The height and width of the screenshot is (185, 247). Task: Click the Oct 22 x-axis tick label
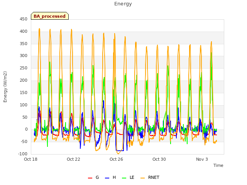pos(73,159)
